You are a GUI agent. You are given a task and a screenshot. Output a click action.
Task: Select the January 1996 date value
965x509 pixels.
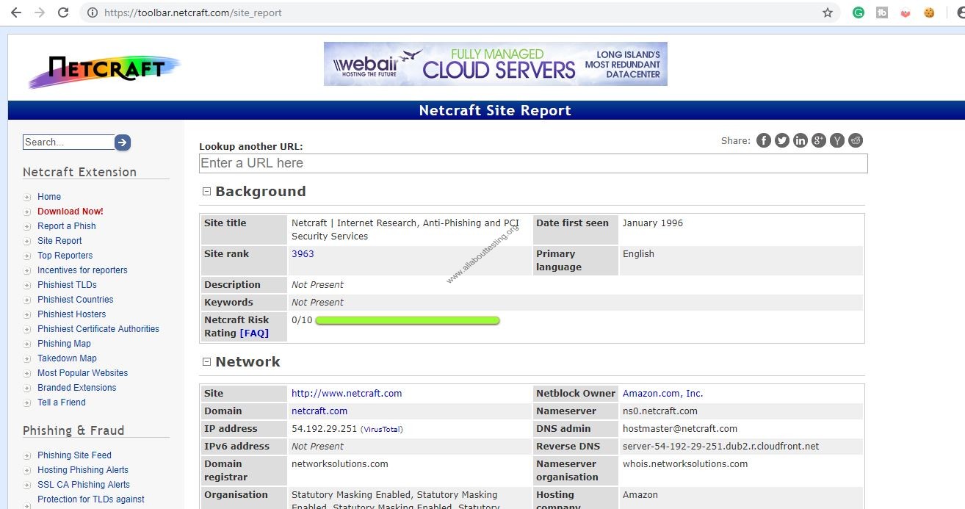point(653,223)
